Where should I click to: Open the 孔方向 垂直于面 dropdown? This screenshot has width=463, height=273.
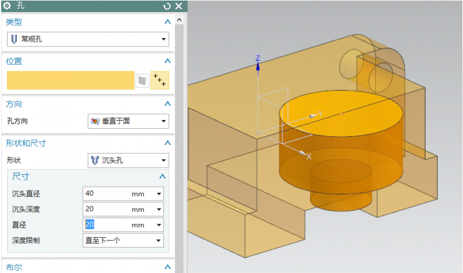(x=163, y=122)
